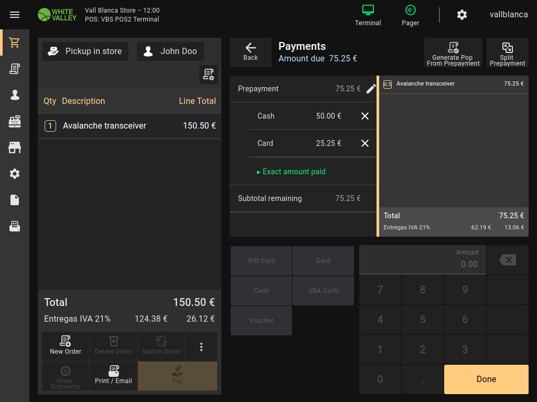Go Back from Payments

tap(251, 52)
